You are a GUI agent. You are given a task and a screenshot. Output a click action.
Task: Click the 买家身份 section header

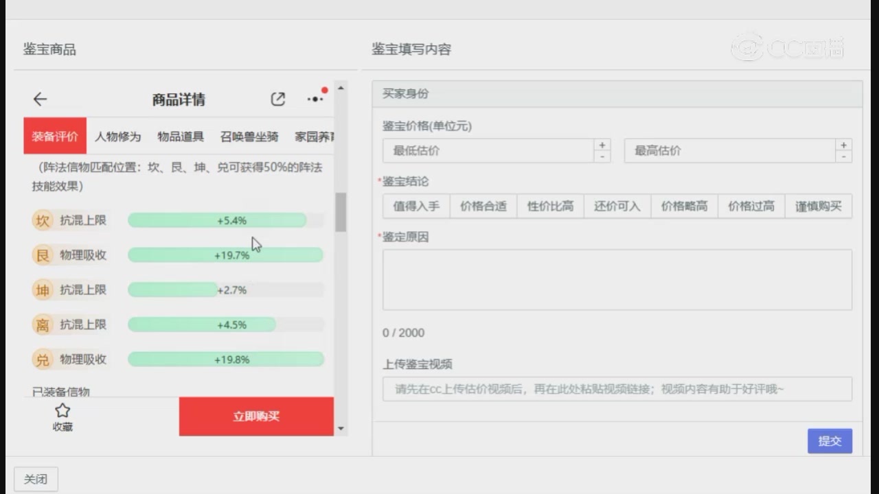click(x=617, y=94)
